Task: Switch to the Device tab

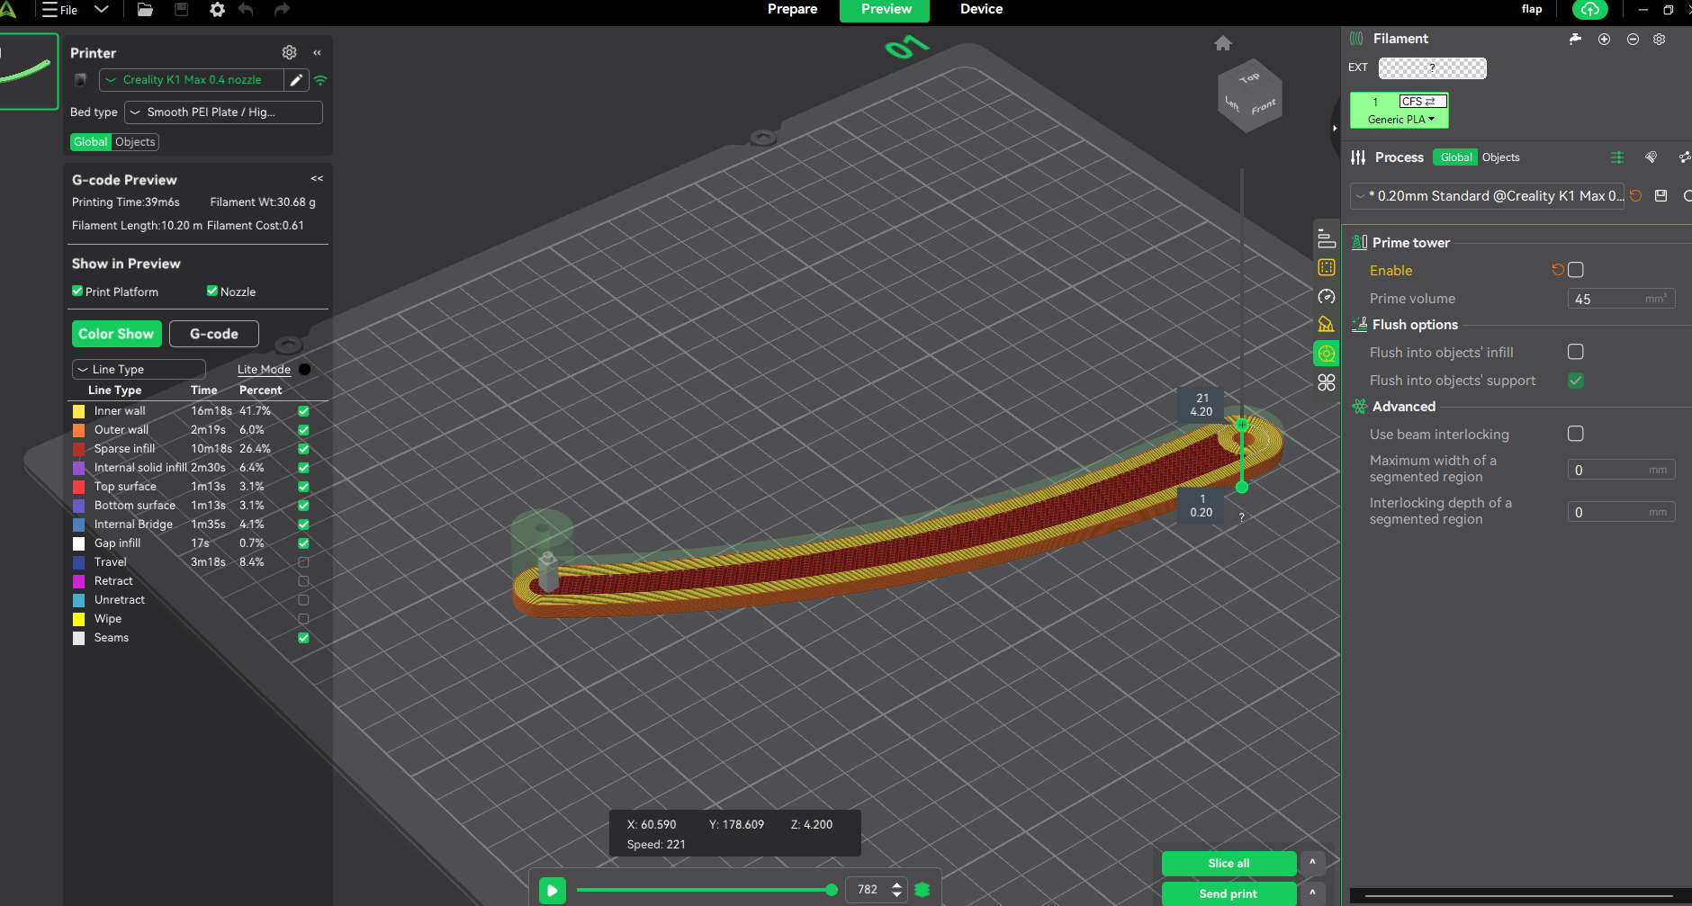Action: [981, 10]
